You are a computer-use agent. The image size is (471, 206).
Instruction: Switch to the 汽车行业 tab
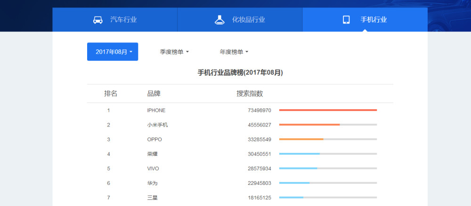[x=115, y=19]
